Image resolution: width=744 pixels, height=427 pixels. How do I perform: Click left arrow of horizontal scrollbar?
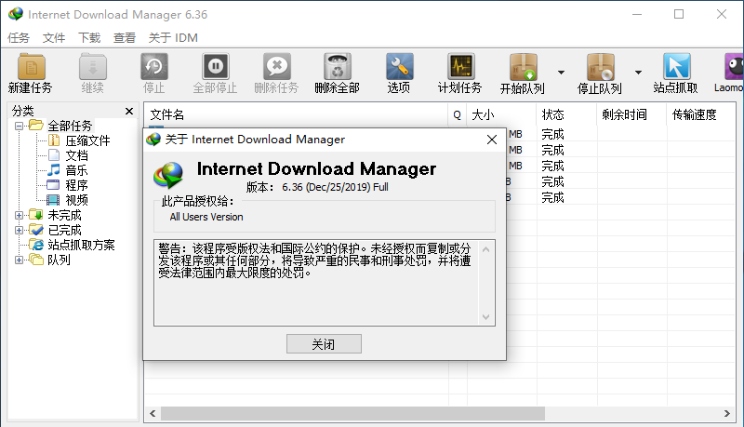[x=153, y=414]
